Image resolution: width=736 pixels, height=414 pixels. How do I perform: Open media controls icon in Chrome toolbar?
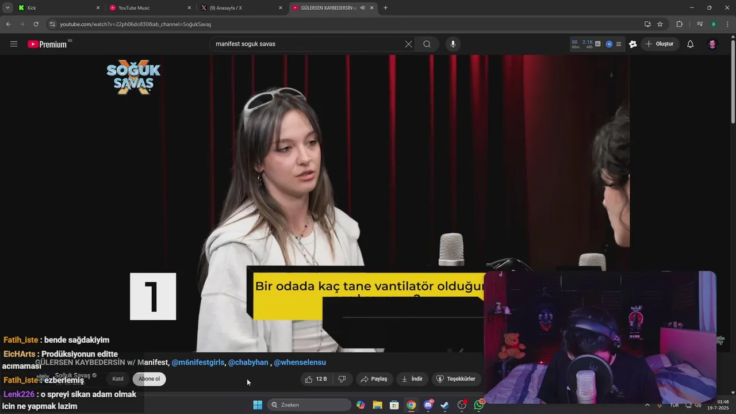click(700, 24)
